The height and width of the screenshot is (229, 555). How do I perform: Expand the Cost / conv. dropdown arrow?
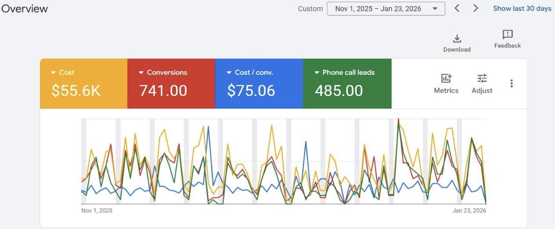pos(229,73)
